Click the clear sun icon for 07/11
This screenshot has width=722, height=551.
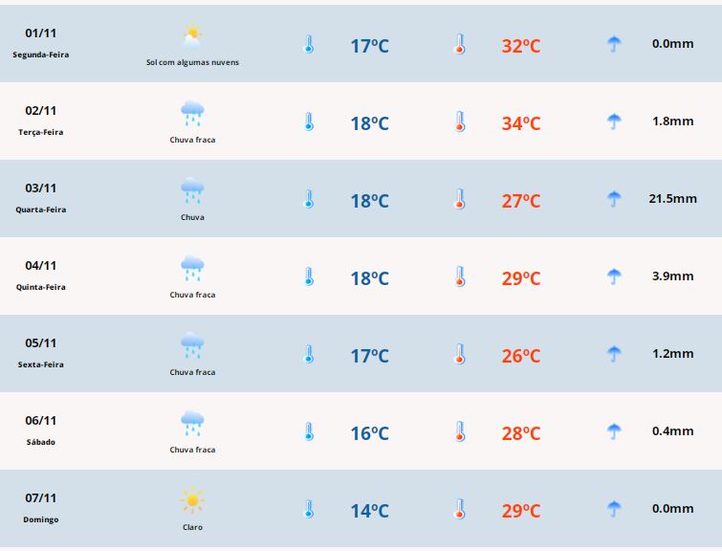click(x=192, y=501)
